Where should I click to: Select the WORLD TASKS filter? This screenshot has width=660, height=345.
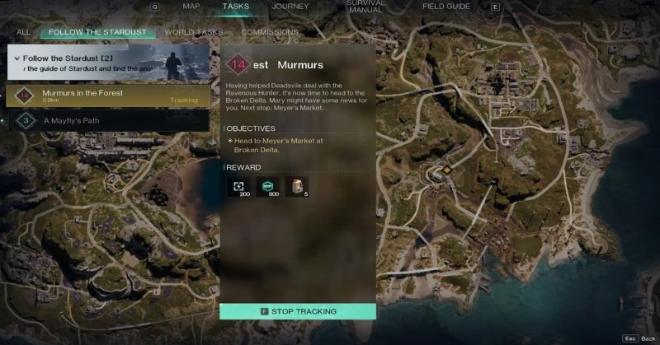click(x=194, y=32)
